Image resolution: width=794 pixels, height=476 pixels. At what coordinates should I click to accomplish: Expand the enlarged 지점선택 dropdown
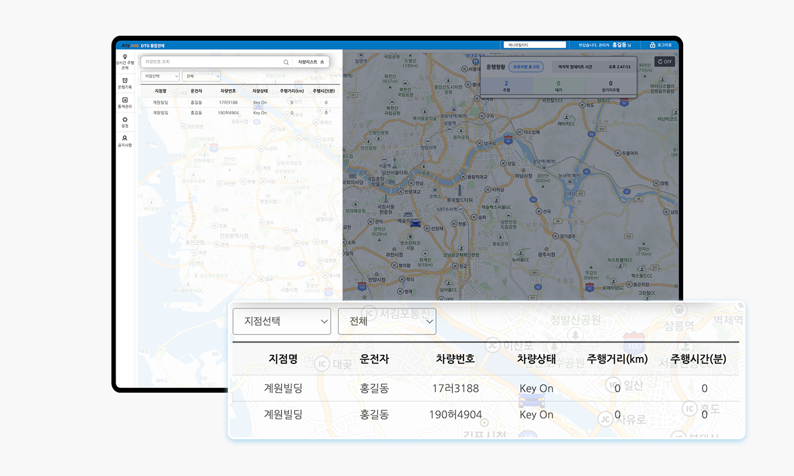click(x=282, y=321)
